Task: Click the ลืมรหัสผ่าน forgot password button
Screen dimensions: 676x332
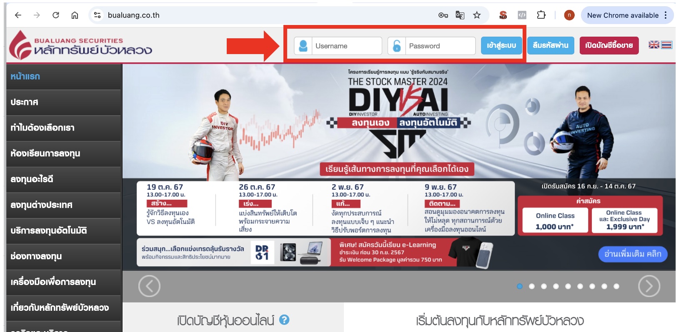Action: (551, 45)
